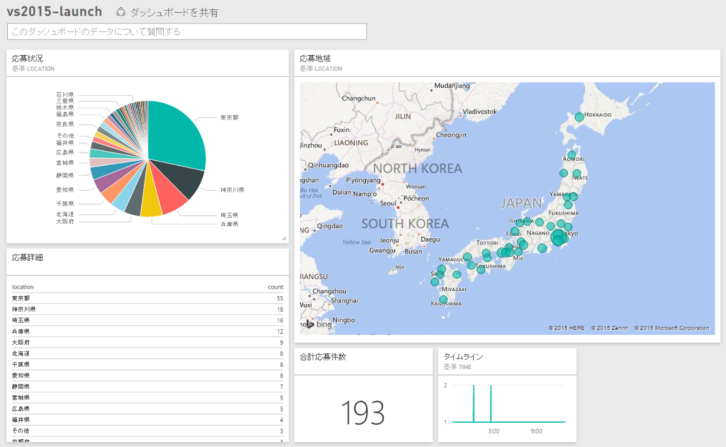
Task: Select the largest bubble over Tokyo
Action: point(557,238)
